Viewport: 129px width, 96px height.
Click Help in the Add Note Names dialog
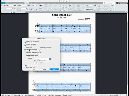34,69
